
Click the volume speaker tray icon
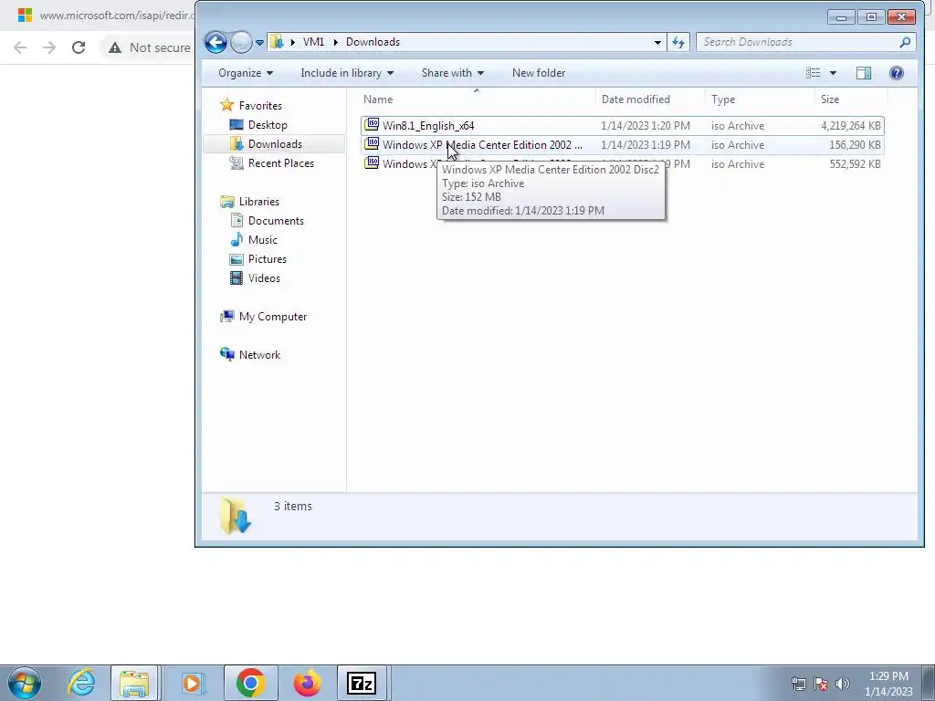pos(843,684)
